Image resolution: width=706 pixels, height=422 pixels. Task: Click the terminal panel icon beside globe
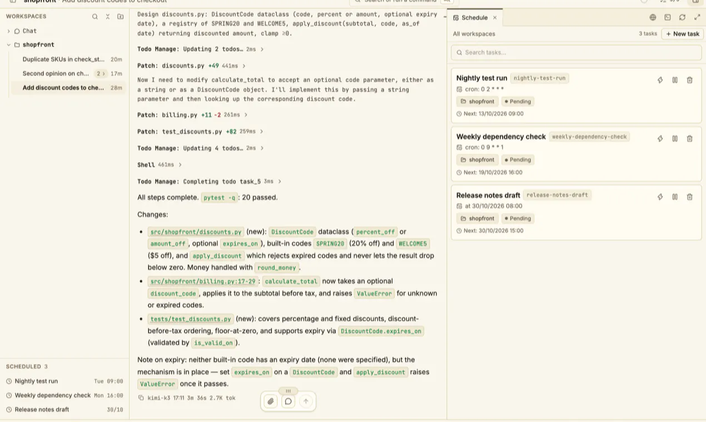click(x=668, y=18)
